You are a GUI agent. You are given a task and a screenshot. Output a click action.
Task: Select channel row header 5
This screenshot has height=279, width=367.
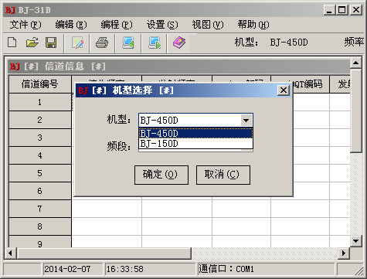tap(40, 173)
